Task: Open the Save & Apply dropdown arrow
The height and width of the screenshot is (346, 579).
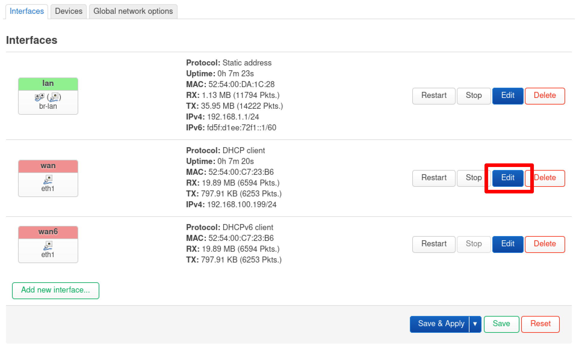Action: [x=475, y=324]
